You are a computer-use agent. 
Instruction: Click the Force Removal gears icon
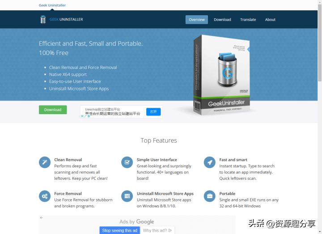[45, 196]
